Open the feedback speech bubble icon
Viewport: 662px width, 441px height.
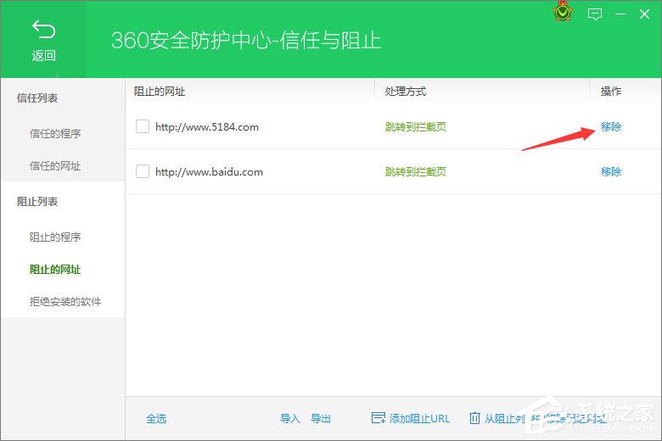(x=595, y=14)
